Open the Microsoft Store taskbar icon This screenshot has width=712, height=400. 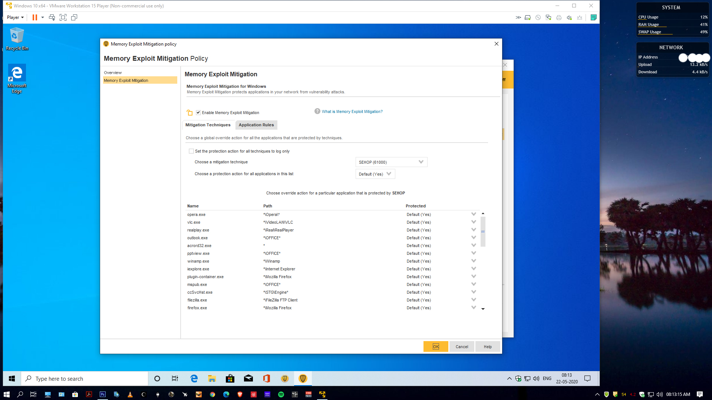pos(230,379)
